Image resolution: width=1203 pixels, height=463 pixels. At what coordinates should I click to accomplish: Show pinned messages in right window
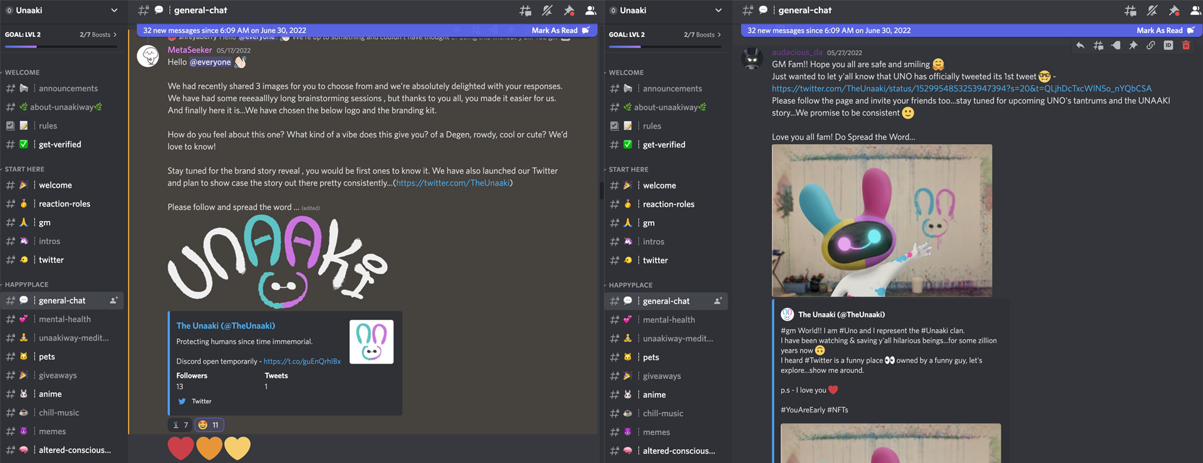1174,11
